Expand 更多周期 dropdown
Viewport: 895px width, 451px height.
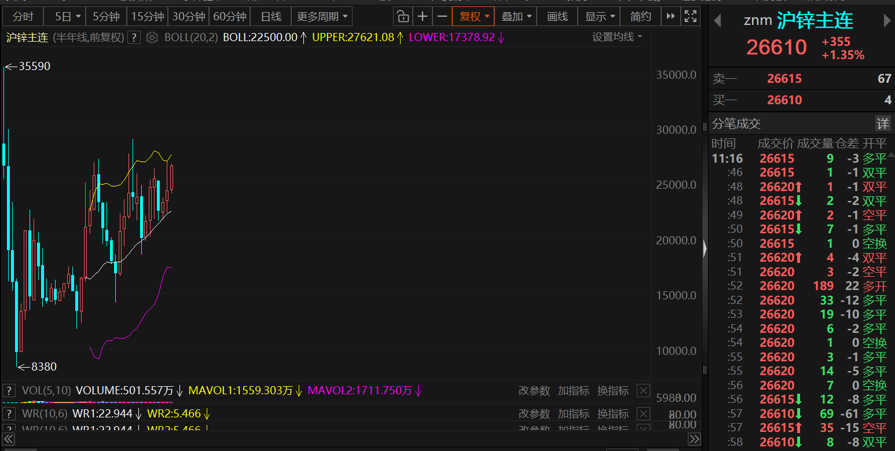point(322,17)
